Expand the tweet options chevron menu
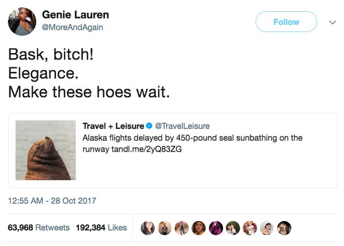The image size is (344, 246). (333, 22)
